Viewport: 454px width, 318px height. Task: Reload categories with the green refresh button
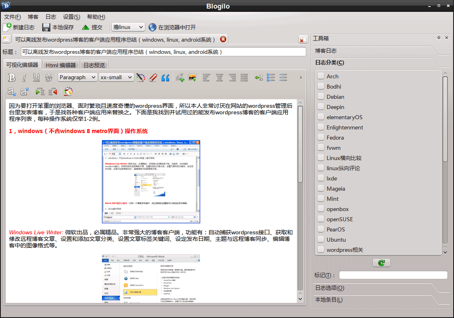381,263
